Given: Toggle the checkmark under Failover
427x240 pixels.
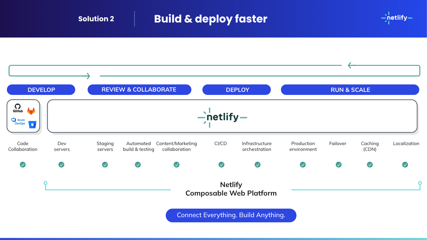Looking at the screenshot, I should click(338, 165).
